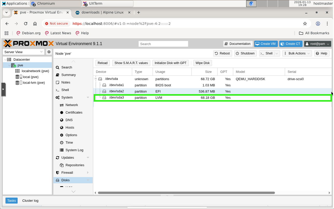Click the Chromium home icon
The width and height of the screenshot is (334, 209).
pyautogui.click(x=35, y=24)
